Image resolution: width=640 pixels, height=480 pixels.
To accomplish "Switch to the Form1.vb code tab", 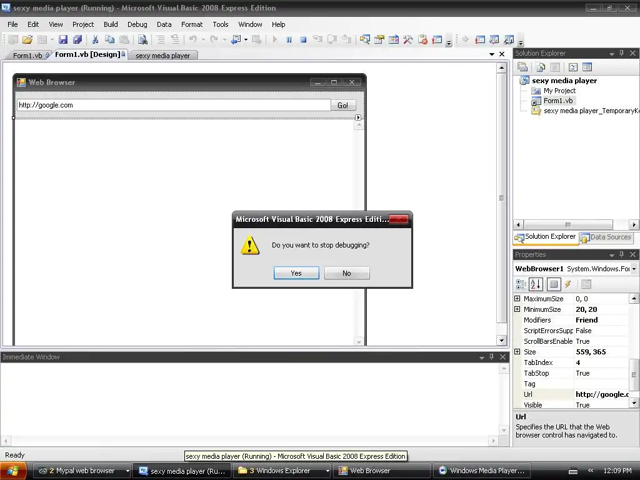I will point(27,56).
